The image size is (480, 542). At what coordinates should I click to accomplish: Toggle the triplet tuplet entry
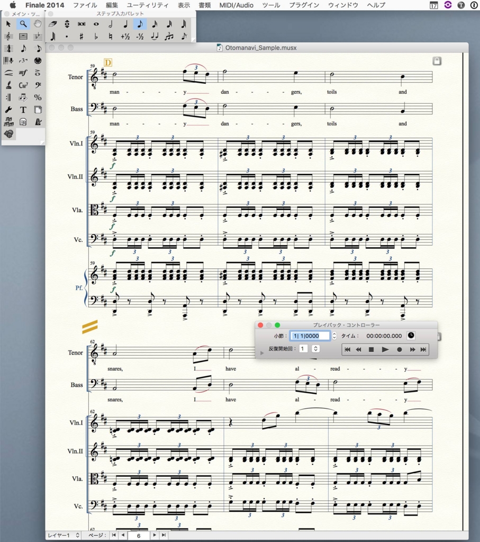[x=169, y=37]
